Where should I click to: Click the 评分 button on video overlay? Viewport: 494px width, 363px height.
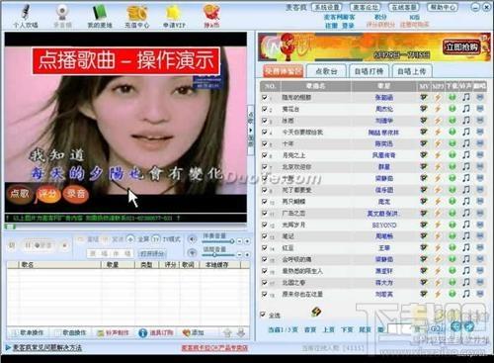pos(48,194)
